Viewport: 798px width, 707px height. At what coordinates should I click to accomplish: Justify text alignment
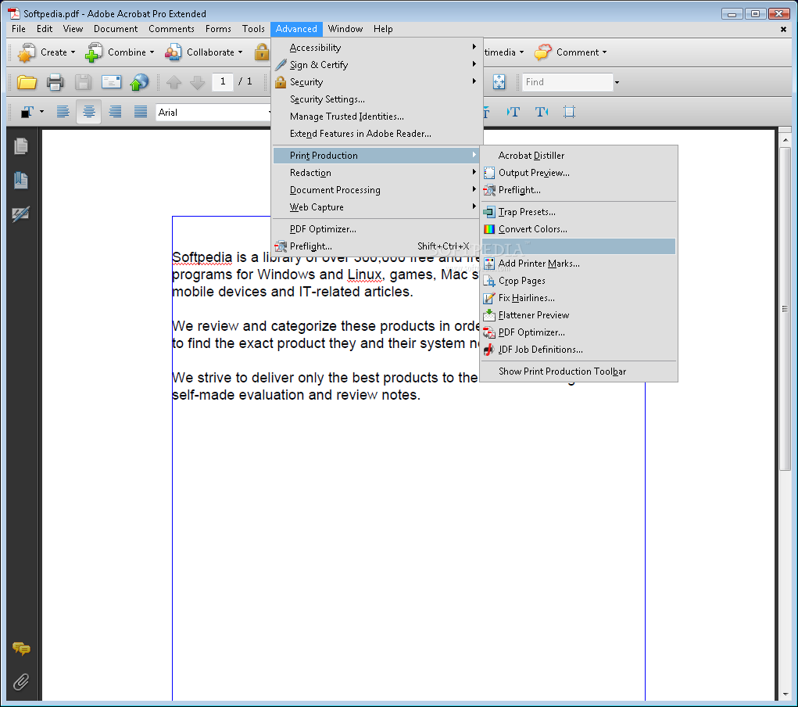click(x=141, y=112)
